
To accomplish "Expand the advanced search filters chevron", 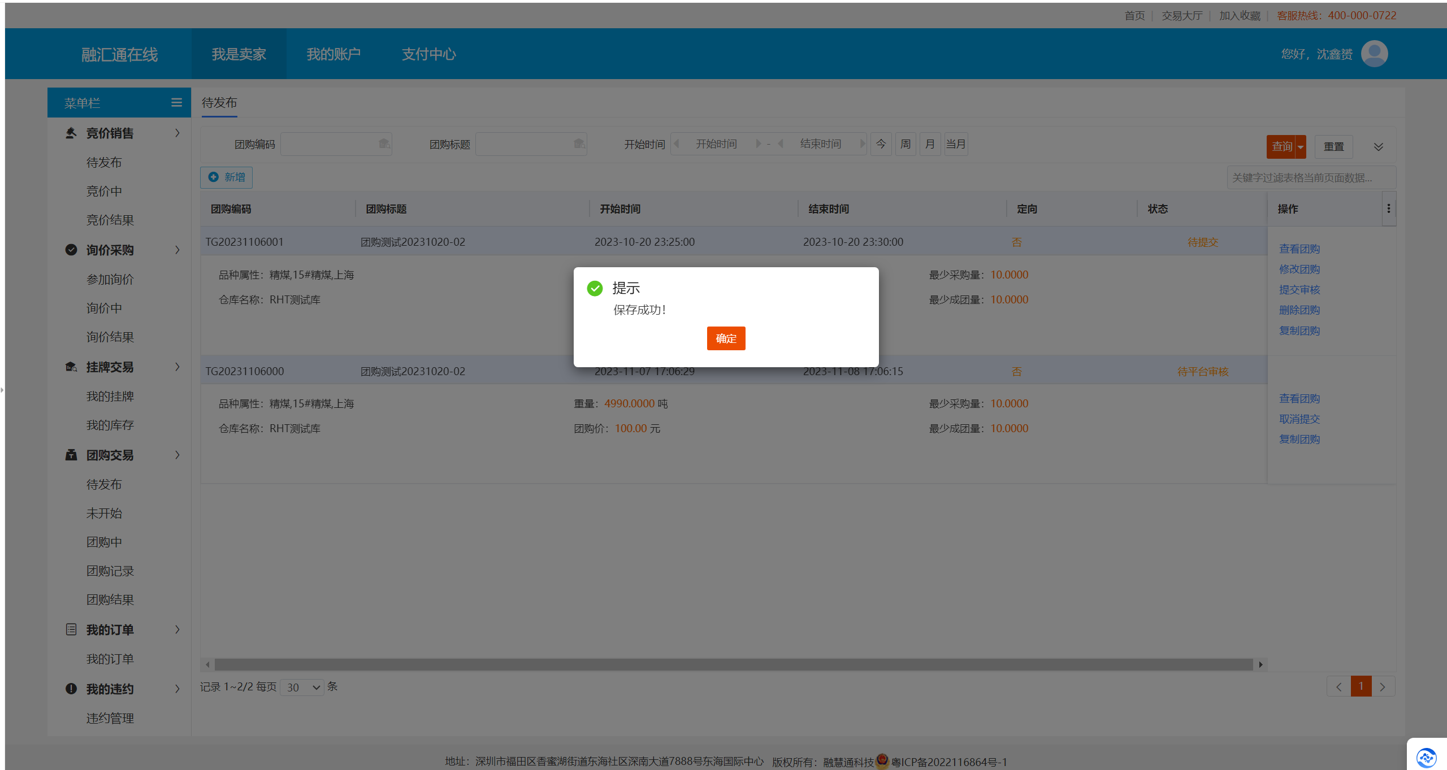I will [1379, 147].
